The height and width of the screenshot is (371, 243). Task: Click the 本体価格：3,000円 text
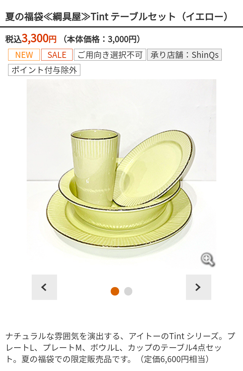(101, 39)
